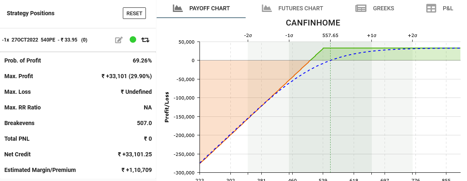Click the +1σ label on chart top axis
The width and height of the screenshot is (467, 181).
pos(371,36)
